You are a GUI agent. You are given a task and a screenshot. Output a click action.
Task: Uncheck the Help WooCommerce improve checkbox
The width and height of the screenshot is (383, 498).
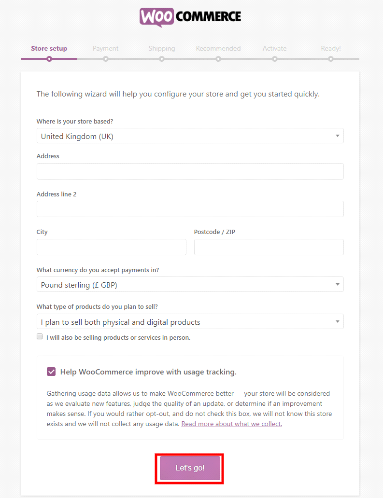[x=51, y=372]
